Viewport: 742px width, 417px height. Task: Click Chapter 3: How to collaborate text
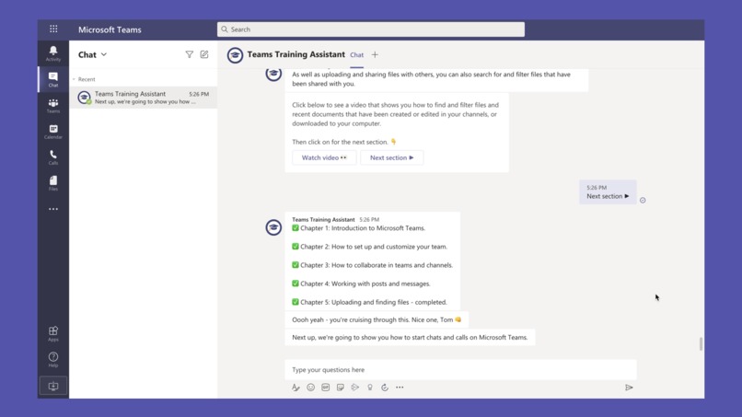click(377, 265)
